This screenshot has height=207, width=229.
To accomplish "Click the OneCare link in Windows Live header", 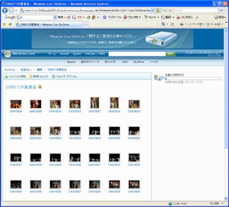I will point(90,53).
